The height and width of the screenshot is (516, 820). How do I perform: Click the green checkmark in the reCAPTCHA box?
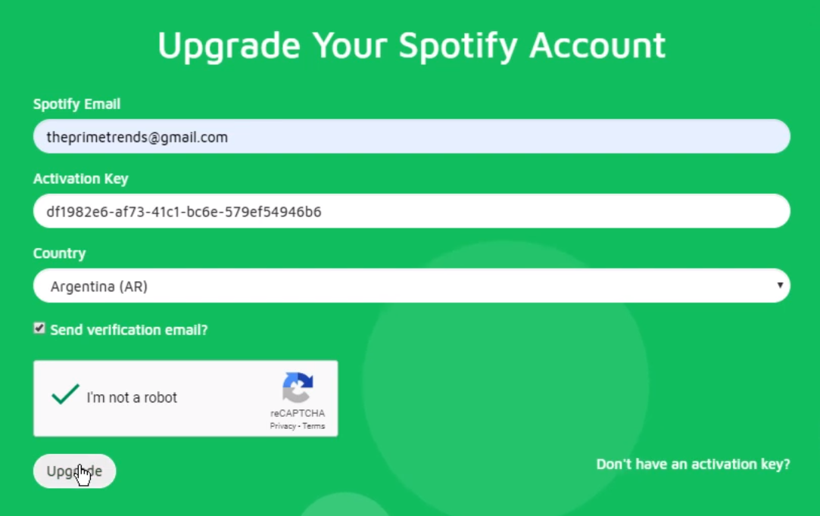point(65,393)
